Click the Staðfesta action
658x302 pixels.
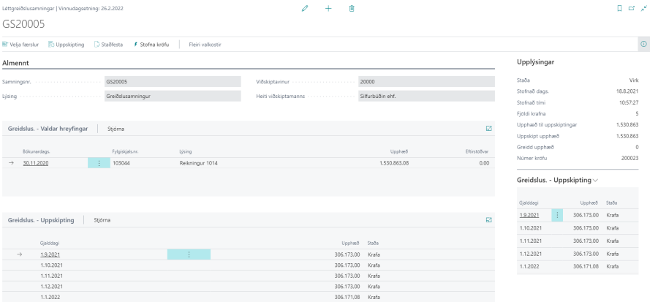pyautogui.click(x=110, y=45)
